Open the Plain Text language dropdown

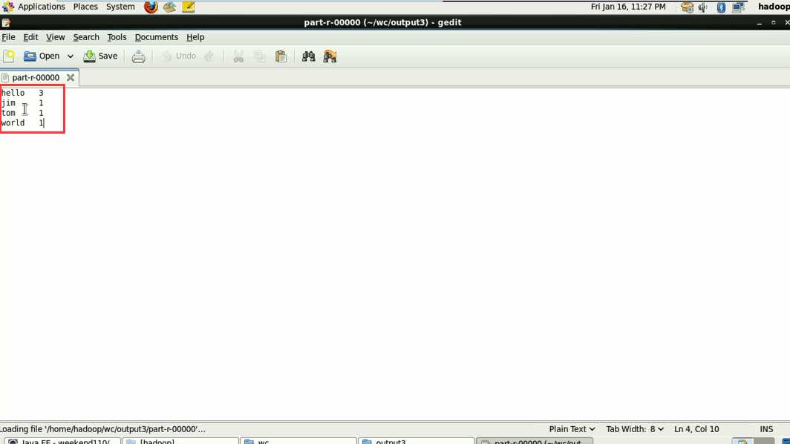coord(572,429)
